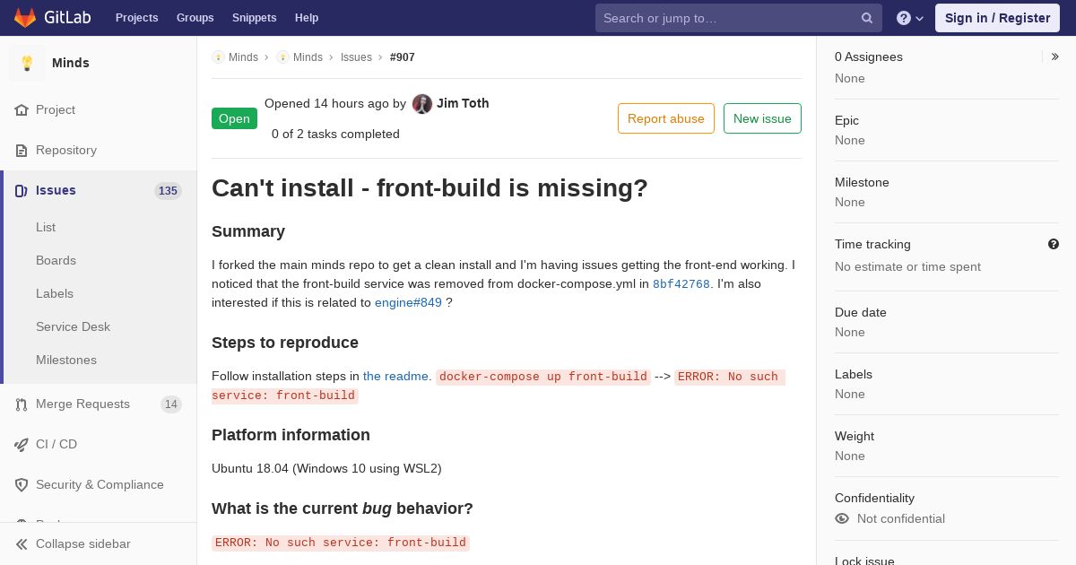Open the Snippets menu
Screen dimensions: 1076x565
(255, 18)
